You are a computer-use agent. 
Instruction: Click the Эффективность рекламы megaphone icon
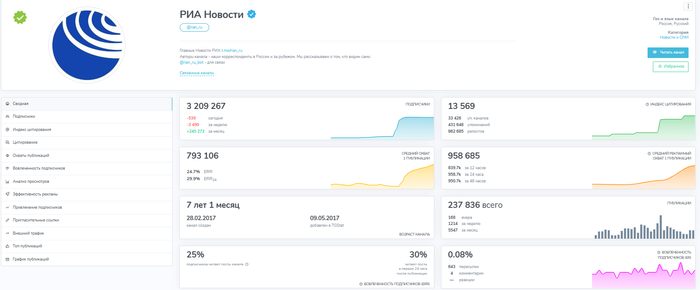click(7, 194)
